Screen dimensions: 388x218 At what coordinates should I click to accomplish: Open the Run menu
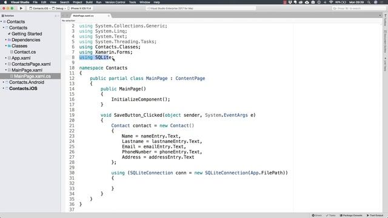tap(99, 2)
